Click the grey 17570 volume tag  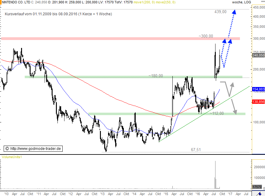(257, 187)
